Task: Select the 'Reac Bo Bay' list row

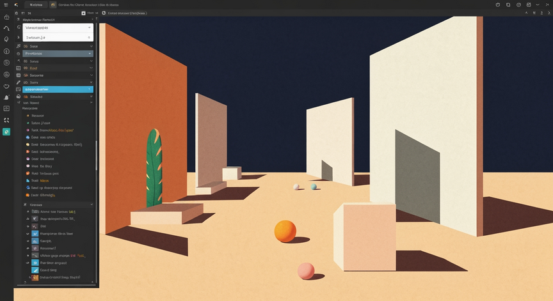Action: (x=58, y=166)
